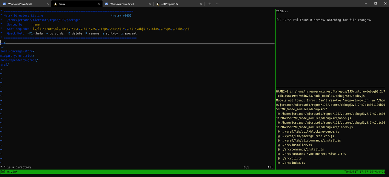Click the '@ ./src/cli.ts' line
Screen dimensions: 389x177
290,158
